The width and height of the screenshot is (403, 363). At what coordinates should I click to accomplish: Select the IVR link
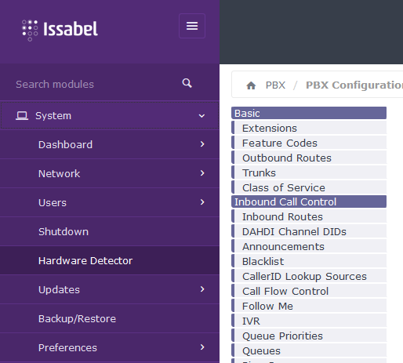point(251,321)
